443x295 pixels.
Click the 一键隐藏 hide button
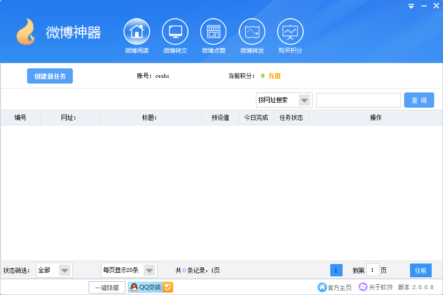pyautogui.click(x=106, y=287)
